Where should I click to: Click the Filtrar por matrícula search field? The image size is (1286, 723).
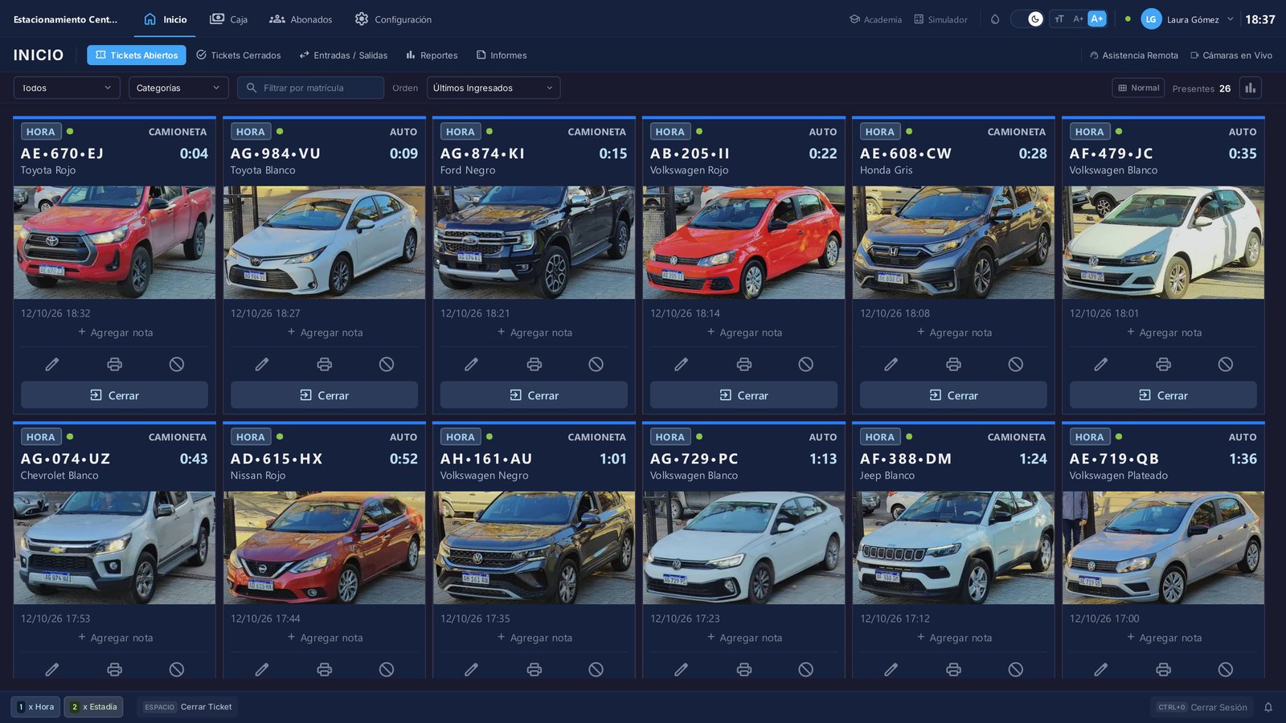click(310, 88)
